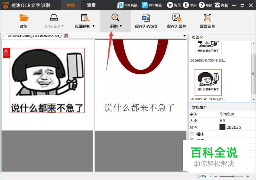Screen dimensions: 256x180
Task: Click the zoom out minus button
Action: (x=216, y=176)
